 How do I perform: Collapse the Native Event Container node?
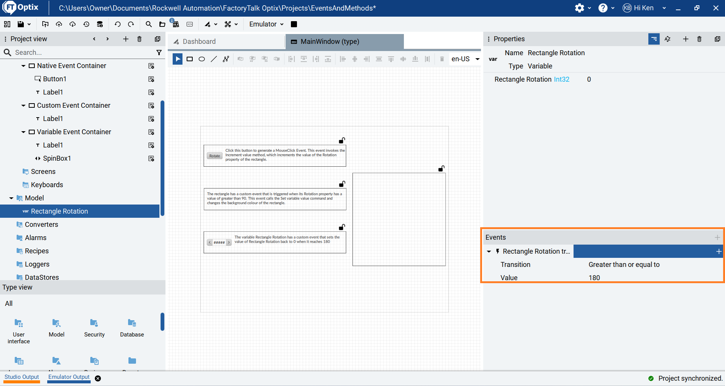23,66
